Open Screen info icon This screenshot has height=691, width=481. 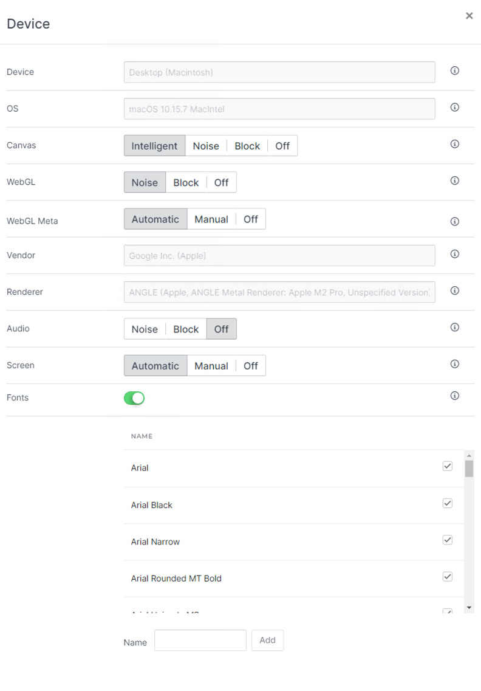point(454,363)
